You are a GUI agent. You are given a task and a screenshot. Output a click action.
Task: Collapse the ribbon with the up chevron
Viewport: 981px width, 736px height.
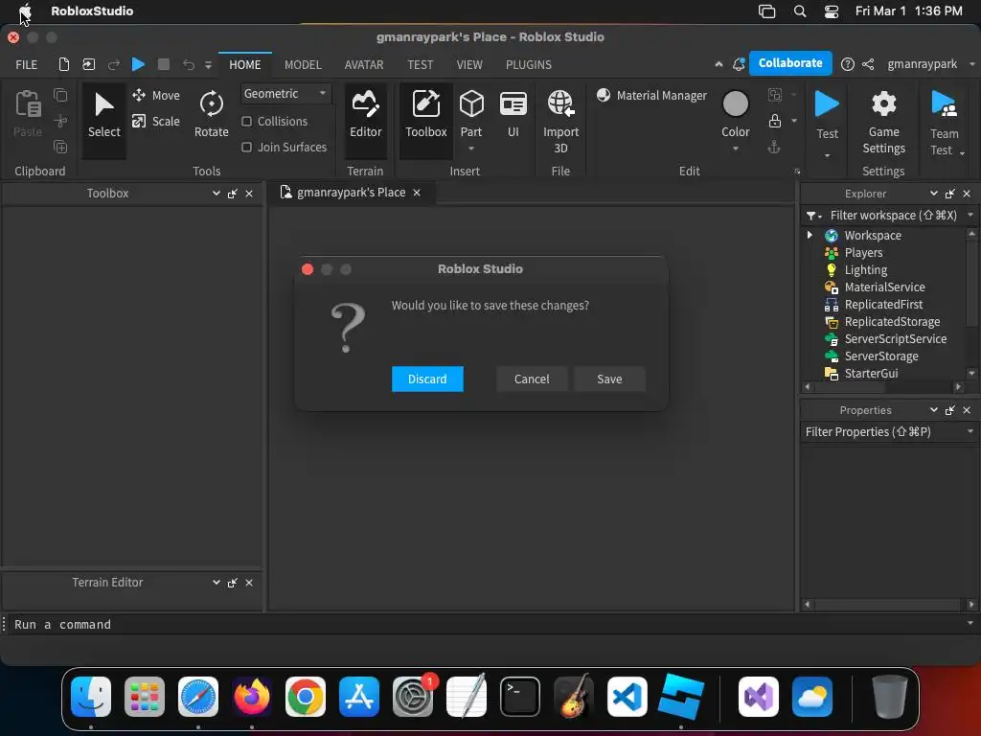coord(719,64)
